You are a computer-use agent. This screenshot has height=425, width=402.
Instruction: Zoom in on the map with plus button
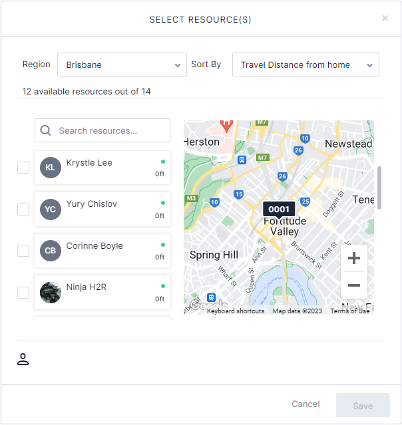pyautogui.click(x=354, y=258)
